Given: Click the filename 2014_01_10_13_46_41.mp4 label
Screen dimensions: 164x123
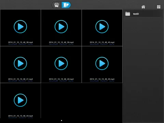Looking at the screenshot, I should [x=20, y=79].
